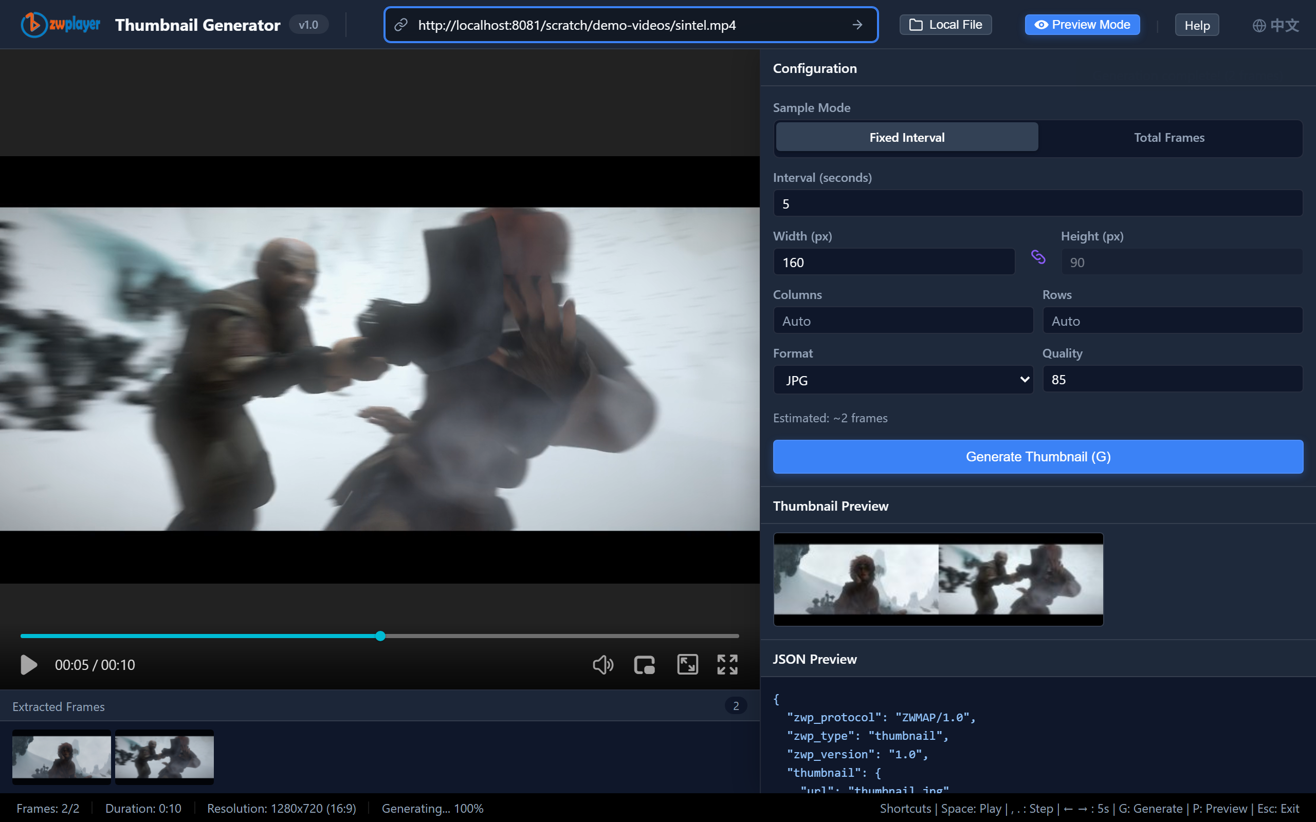Switch language to 中文

point(1276,25)
